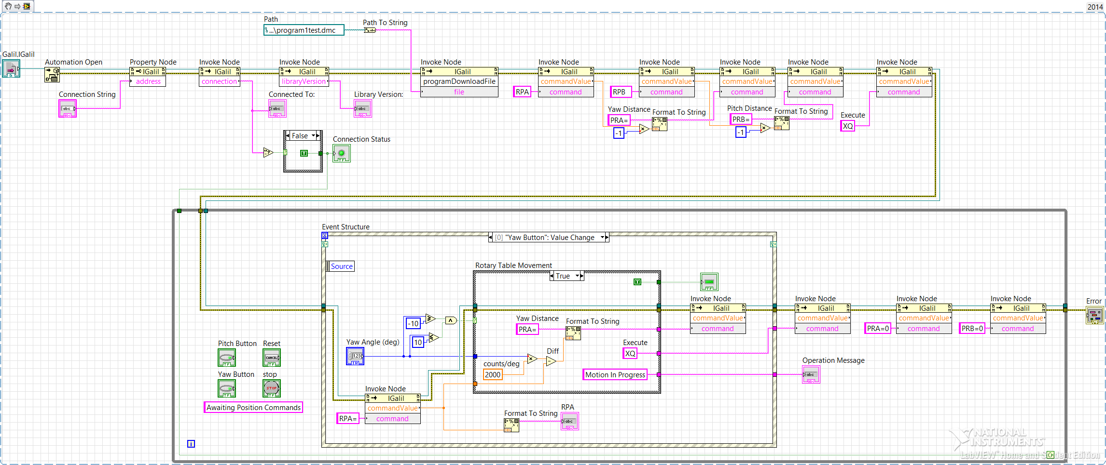
Task: Click the Format To String node after Yaw Distance PRA=
Action: coord(660,124)
